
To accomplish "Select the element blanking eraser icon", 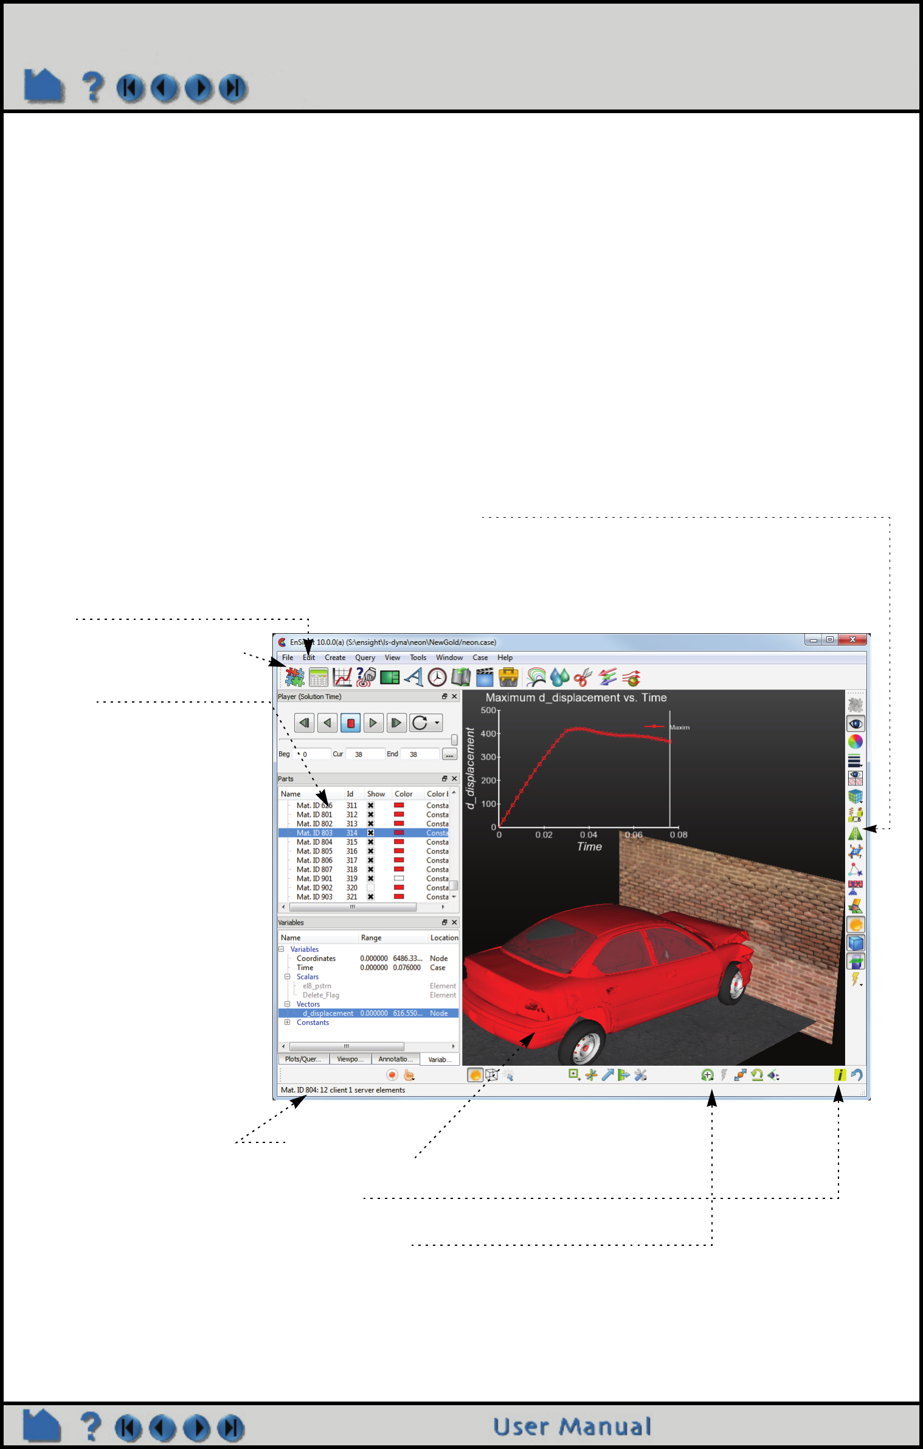I will pos(856,906).
